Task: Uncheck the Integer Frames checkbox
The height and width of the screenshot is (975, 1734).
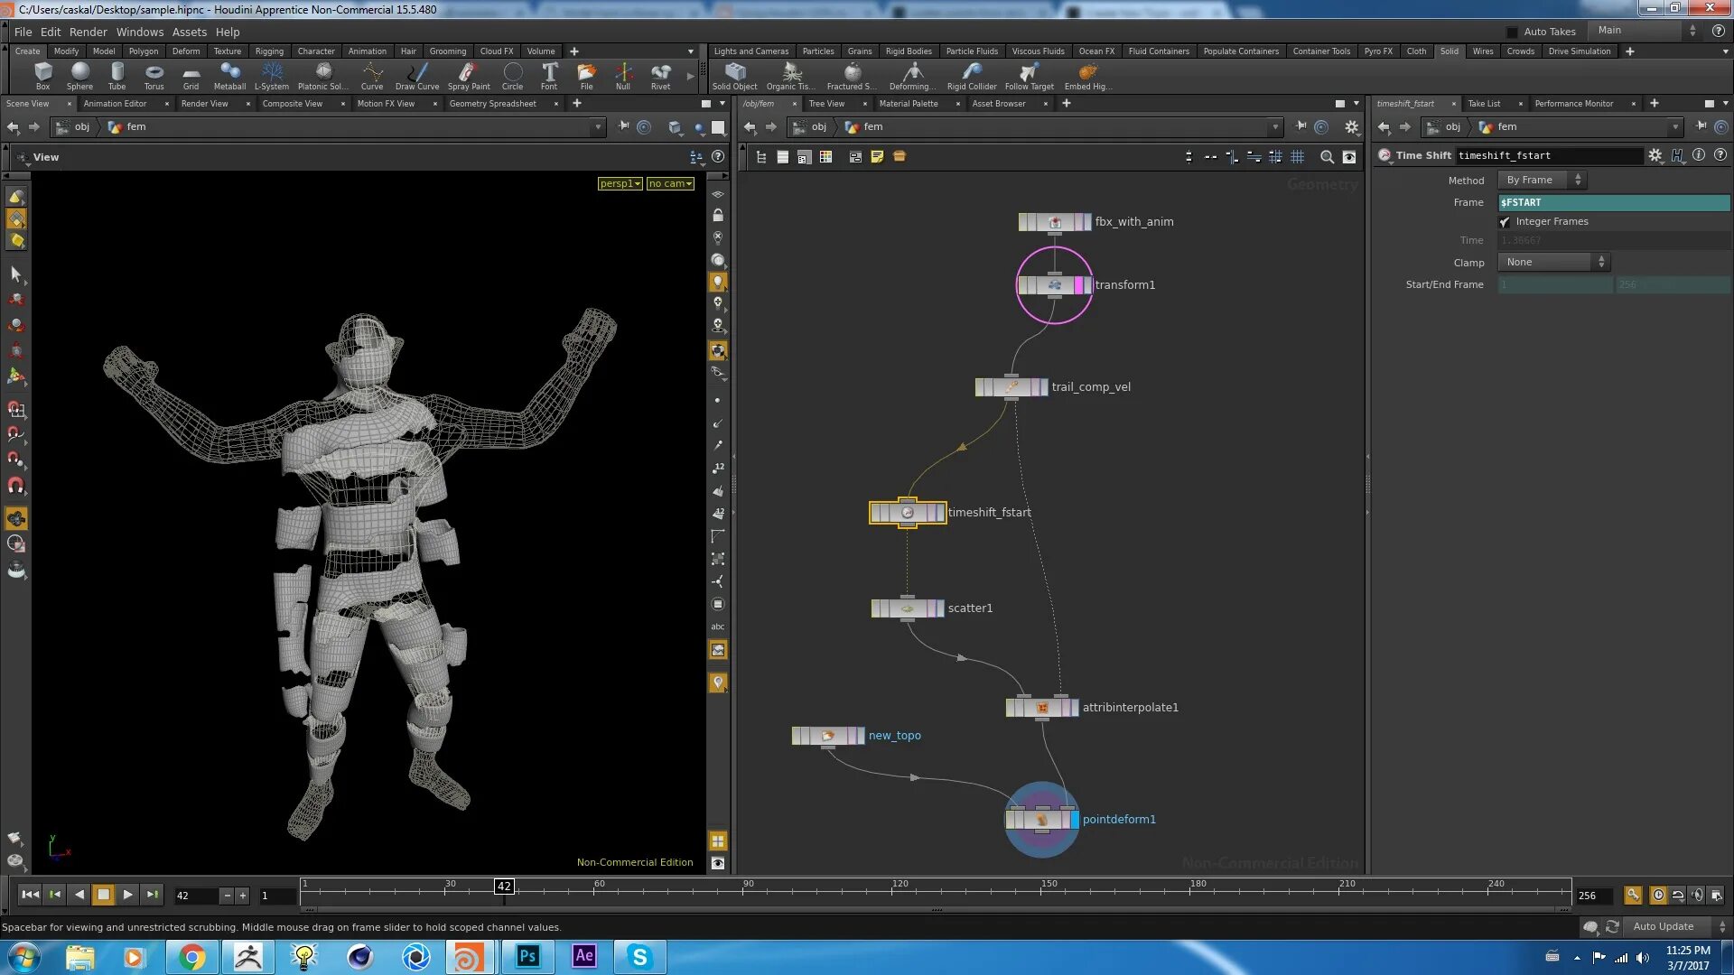Action: click(x=1505, y=222)
